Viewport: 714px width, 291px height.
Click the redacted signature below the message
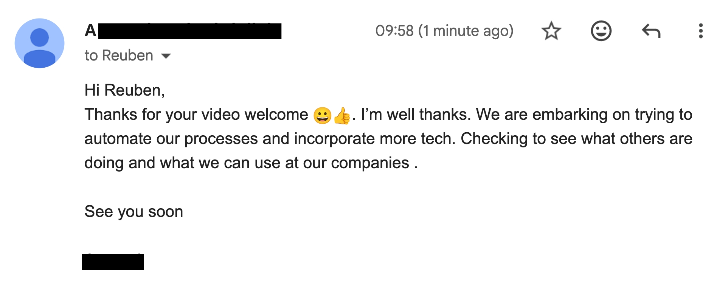click(113, 262)
